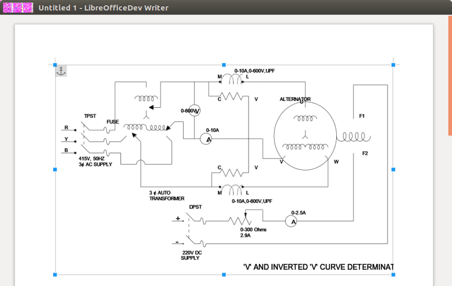452x286 pixels.
Task: Click the orange vertical scrollbar thumb
Action: tap(450, 76)
